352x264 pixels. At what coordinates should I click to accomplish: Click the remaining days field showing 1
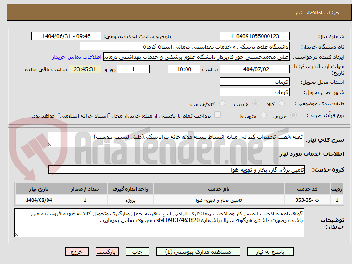133,69
